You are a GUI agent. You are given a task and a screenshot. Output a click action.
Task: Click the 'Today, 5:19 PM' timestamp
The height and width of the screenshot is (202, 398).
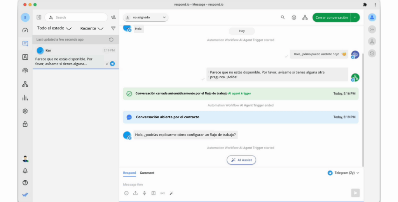point(344,117)
